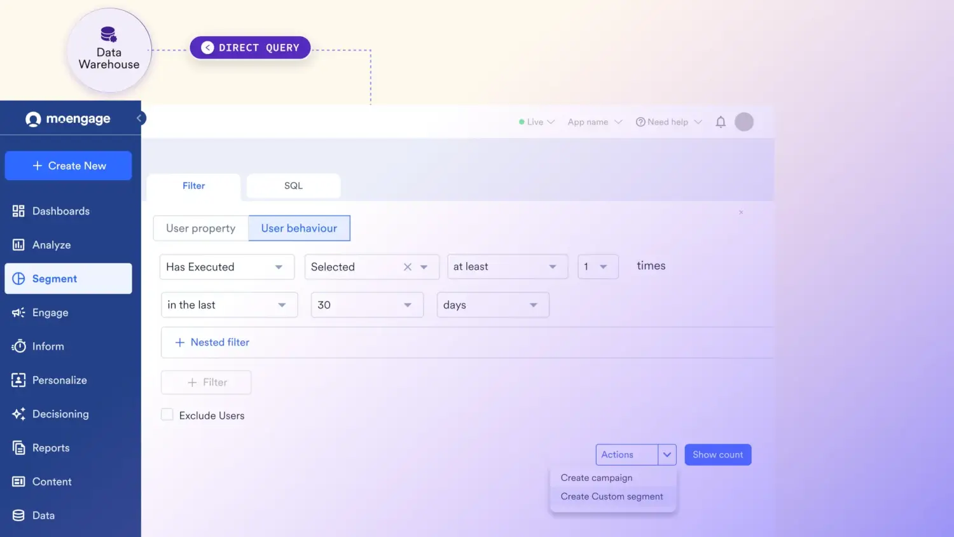Open the days unit dropdown

coord(493,305)
